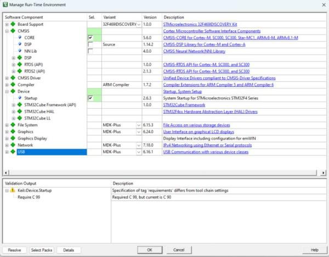Viewport: 329px width, 257px height.
Task: Uncheck the CMSIS CORE checkbox
Action: coord(90,37)
